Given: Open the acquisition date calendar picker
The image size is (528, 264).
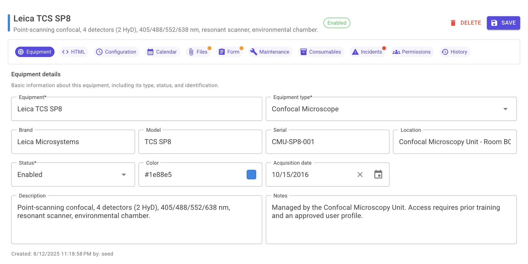Looking at the screenshot, I should (x=378, y=174).
